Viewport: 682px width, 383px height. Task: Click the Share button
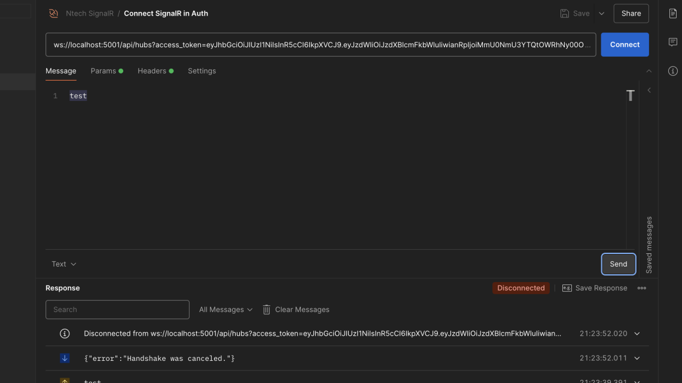pyautogui.click(x=631, y=14)
